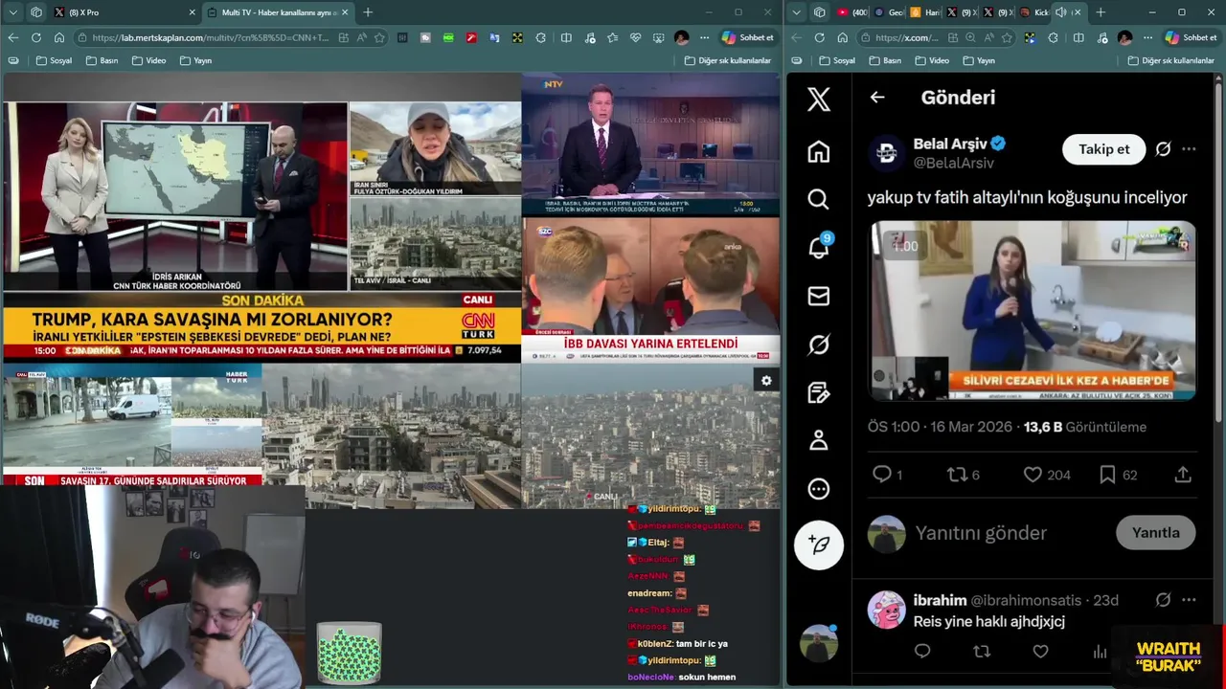Switch to the Hari tab

pos(924,12)
